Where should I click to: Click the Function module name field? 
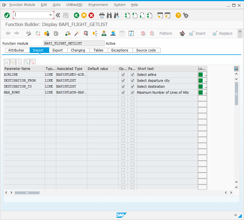(74, 43)
